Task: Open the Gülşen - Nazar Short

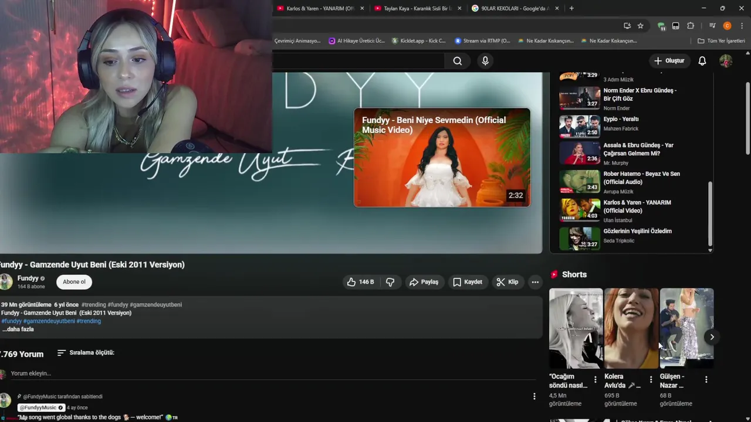Action: [686, 328]
